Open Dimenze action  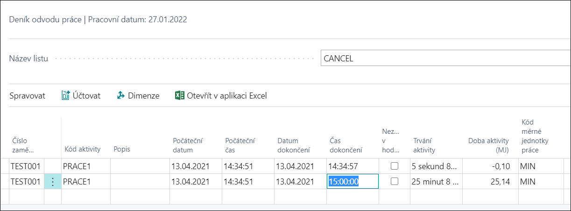[138, 96]
